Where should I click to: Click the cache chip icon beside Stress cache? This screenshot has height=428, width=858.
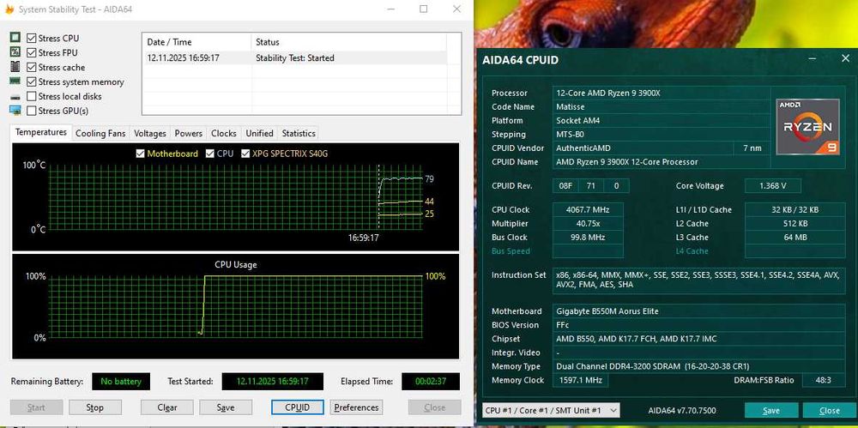coord(15,67)
